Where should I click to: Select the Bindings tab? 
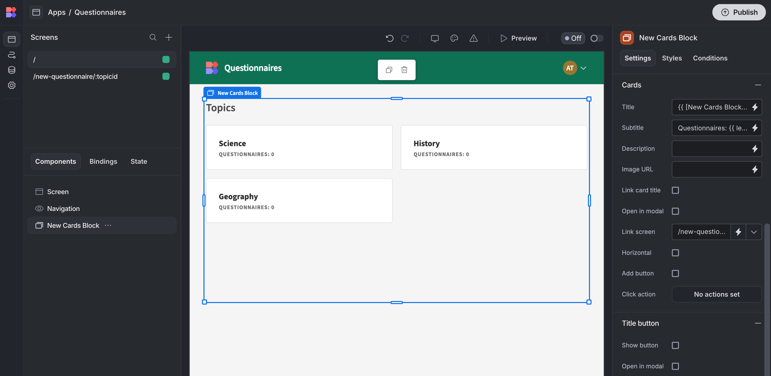point(103,161)
